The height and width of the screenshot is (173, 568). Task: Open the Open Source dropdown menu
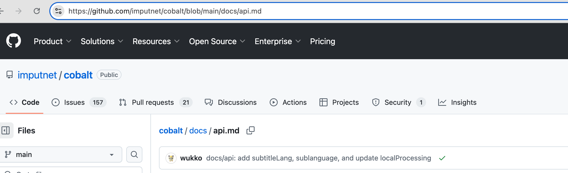tap(217, 41)
